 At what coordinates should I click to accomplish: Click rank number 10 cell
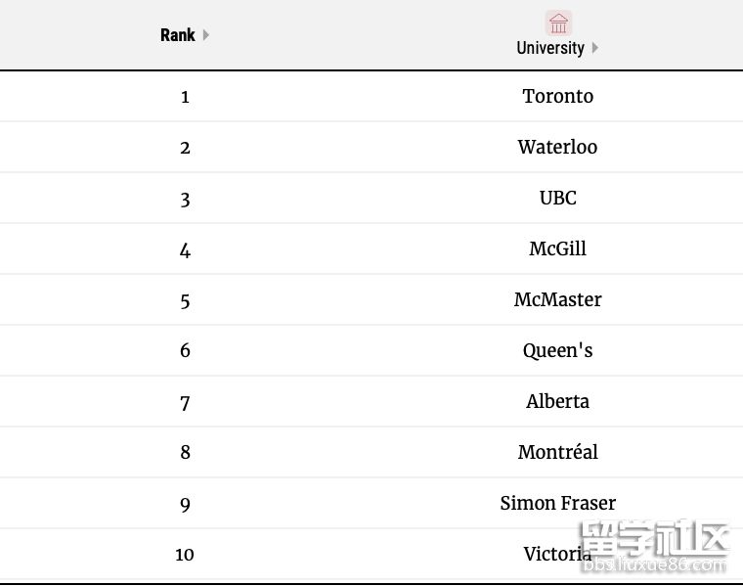(x=185, y=555)
